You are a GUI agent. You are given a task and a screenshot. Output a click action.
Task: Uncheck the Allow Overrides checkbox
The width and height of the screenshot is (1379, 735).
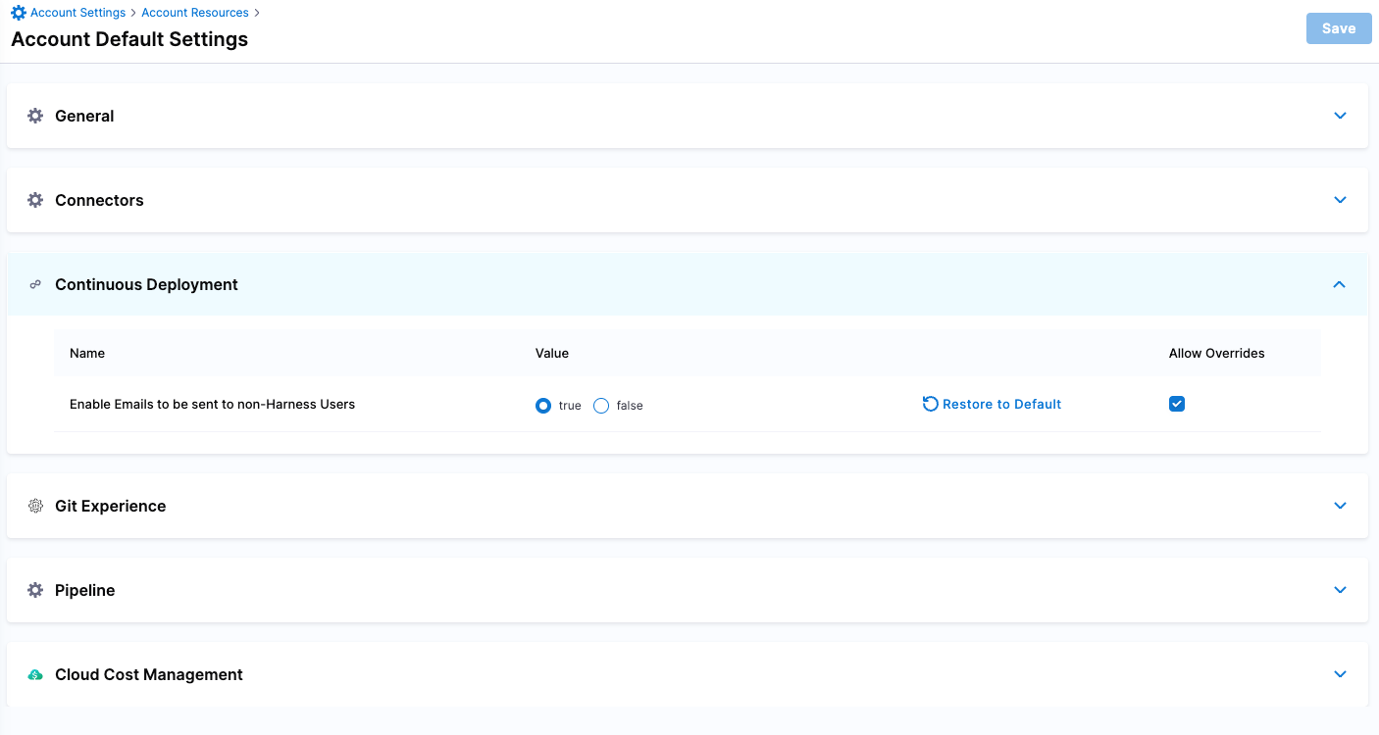[x=1177, y=404]
